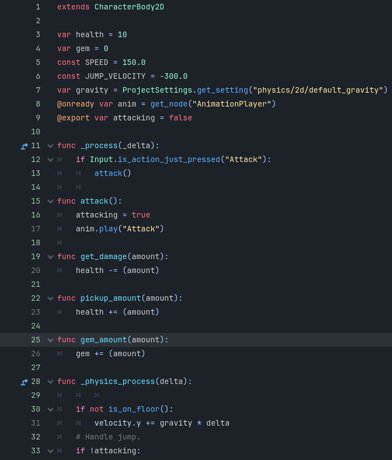Viewport: 392px width, 460px height.
Task: Click the "physics/2d/default_gravity" string
Action: pyautogui.click(x=318, y=90)
